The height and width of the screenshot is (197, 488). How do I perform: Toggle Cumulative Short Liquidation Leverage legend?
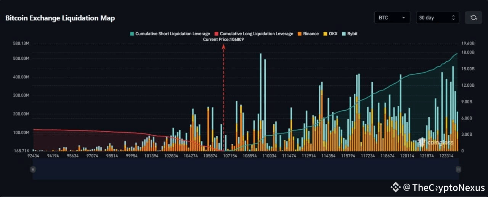[170, 34]
